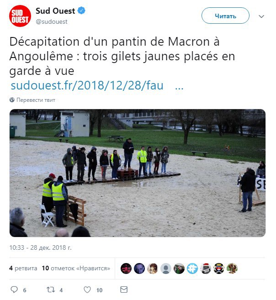
Task: Open the grey default profile avatar
Action: (x=166, y=268)
